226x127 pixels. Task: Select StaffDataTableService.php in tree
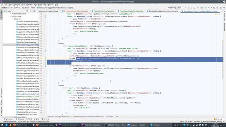tap(28, 115)
